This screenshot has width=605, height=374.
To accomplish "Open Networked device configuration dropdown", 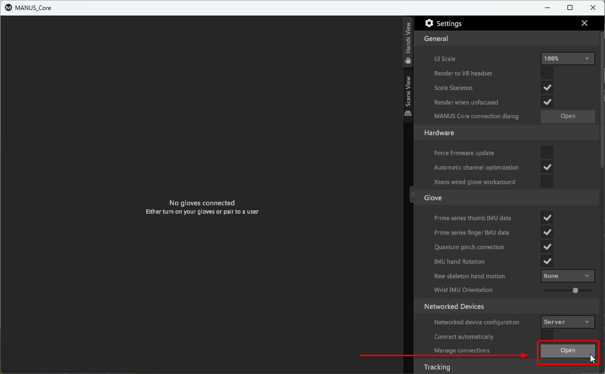I will click(567, 322).
